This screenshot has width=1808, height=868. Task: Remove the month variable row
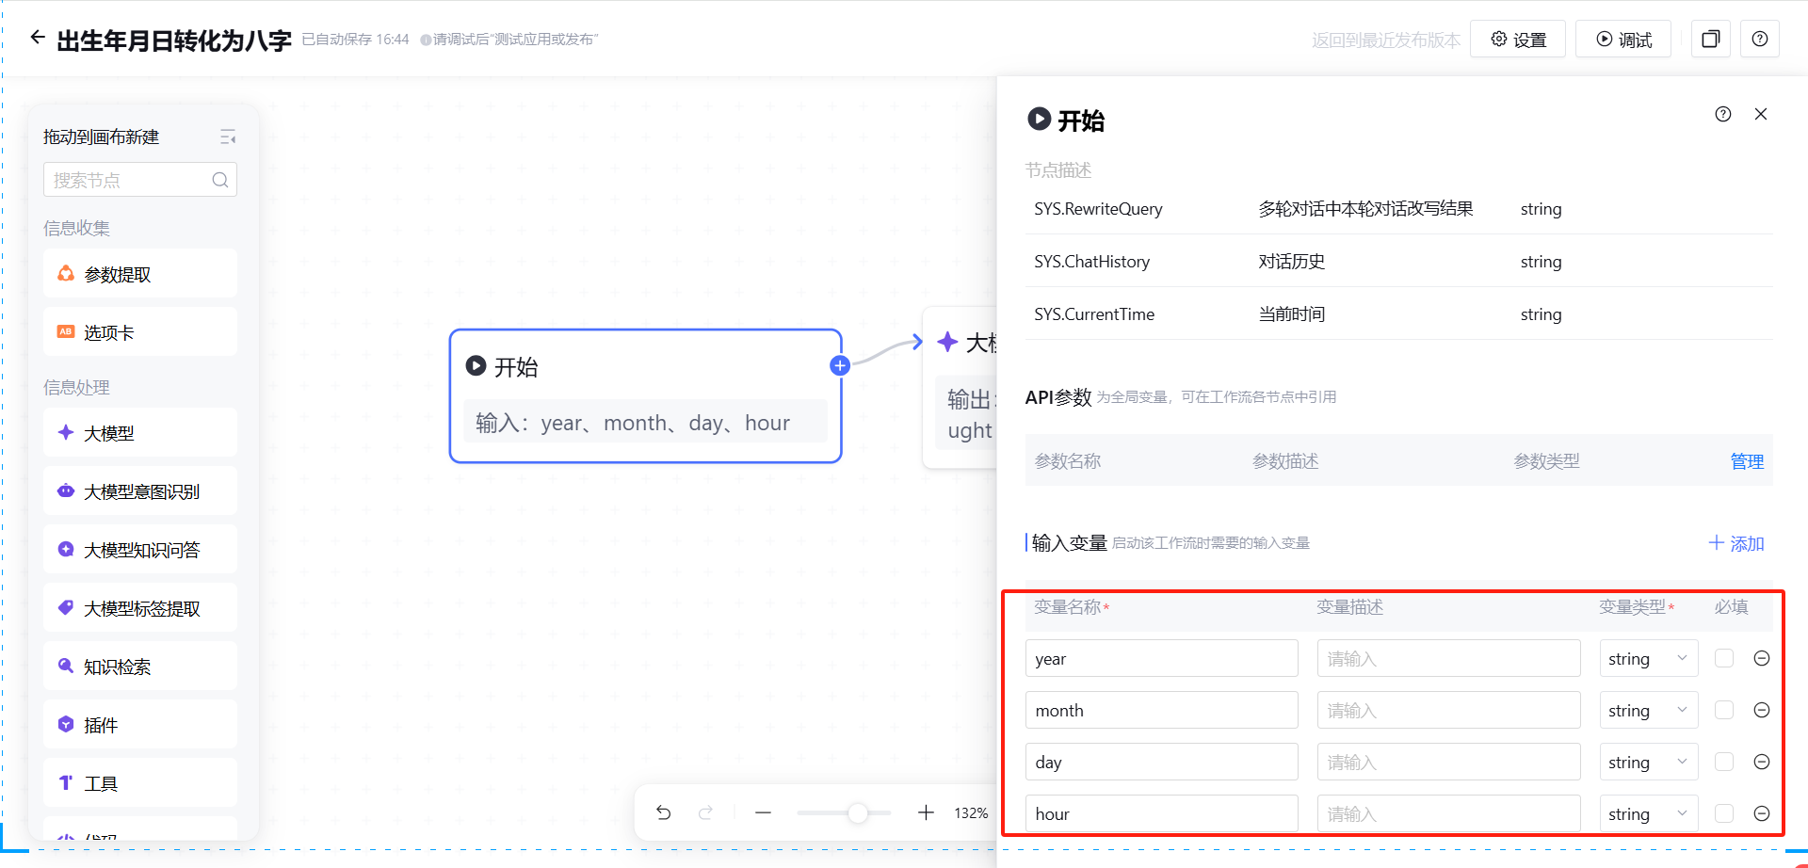pyautogui.click(x=1762, y=710)
